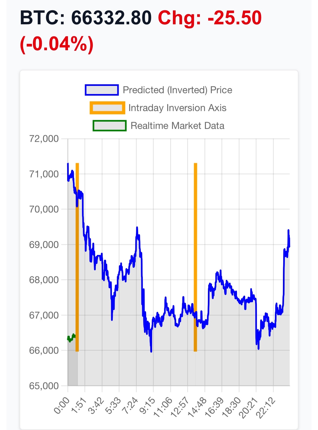
Task: Click the BTC price 66332.80 header
Action: [86, 18]
